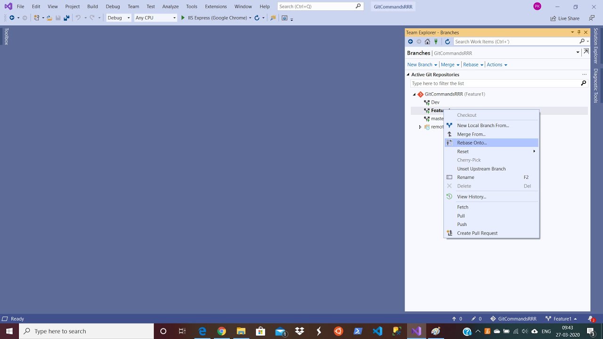Choose Fetch in context menu

(x=491, y=207)
